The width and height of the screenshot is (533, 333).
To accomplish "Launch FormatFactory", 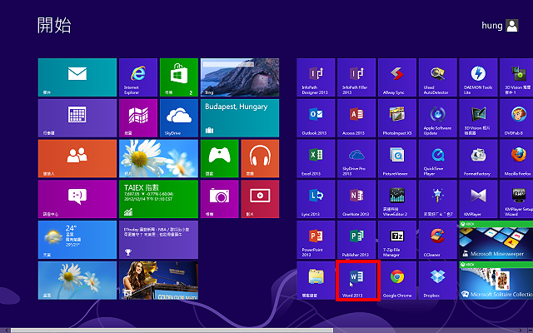I will tap(478, 159).
